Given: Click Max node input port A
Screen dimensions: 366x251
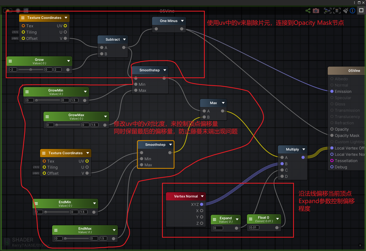Looking at the screenshot, I should pyautogui.click(x=204, y=111).
